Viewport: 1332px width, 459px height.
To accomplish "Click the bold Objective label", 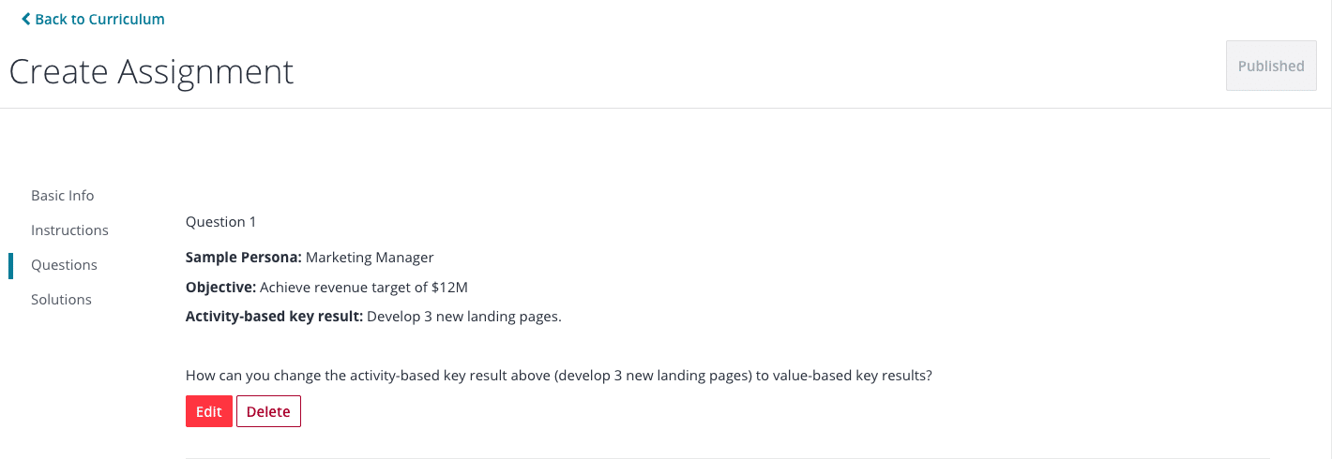I will click(x=220, y=287).
